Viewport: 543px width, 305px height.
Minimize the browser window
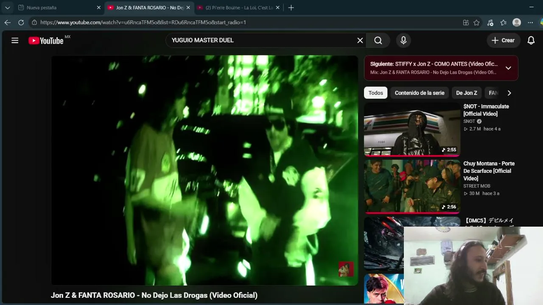click(531, 7)
